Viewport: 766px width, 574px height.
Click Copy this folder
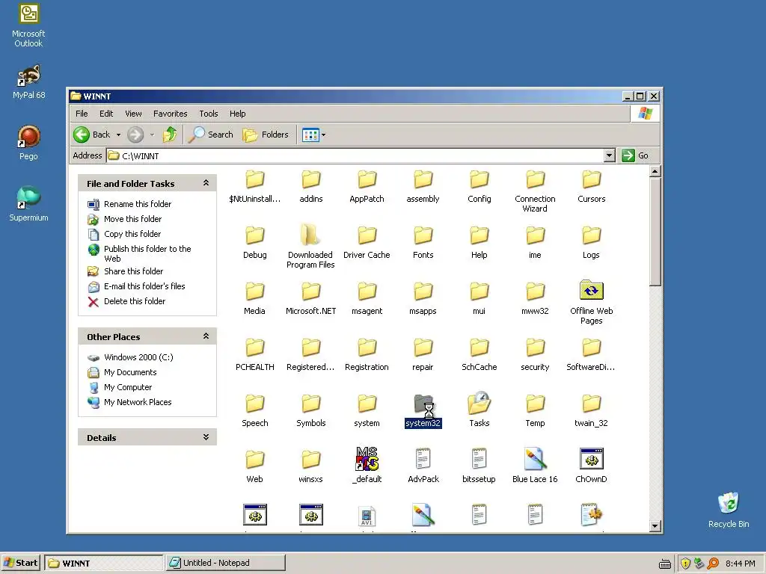coord(124,234)
